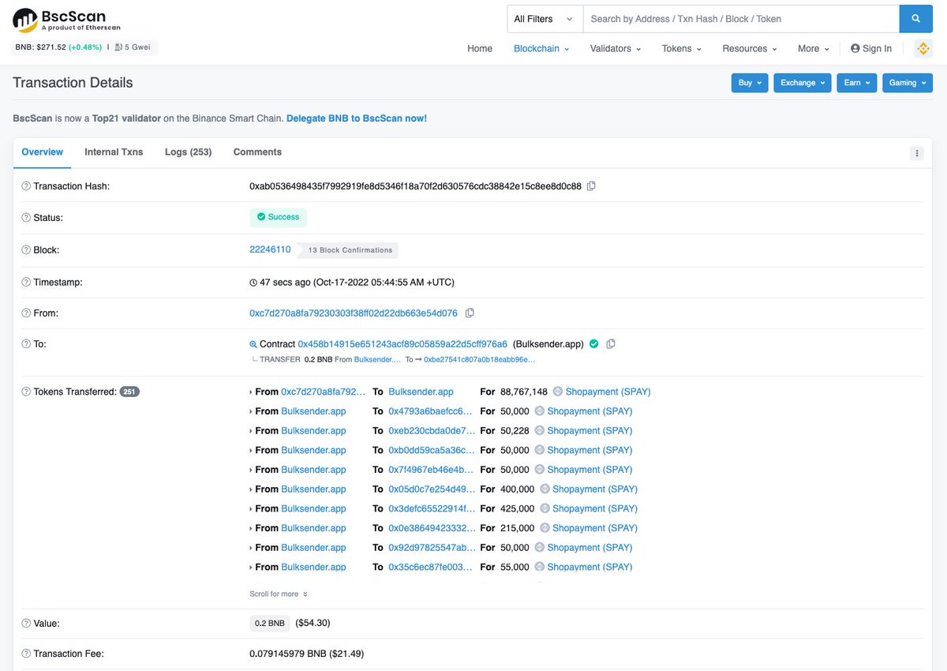947x671 pixels.
Task: Click the contract magnifier icon in To row
Action: 253,345
